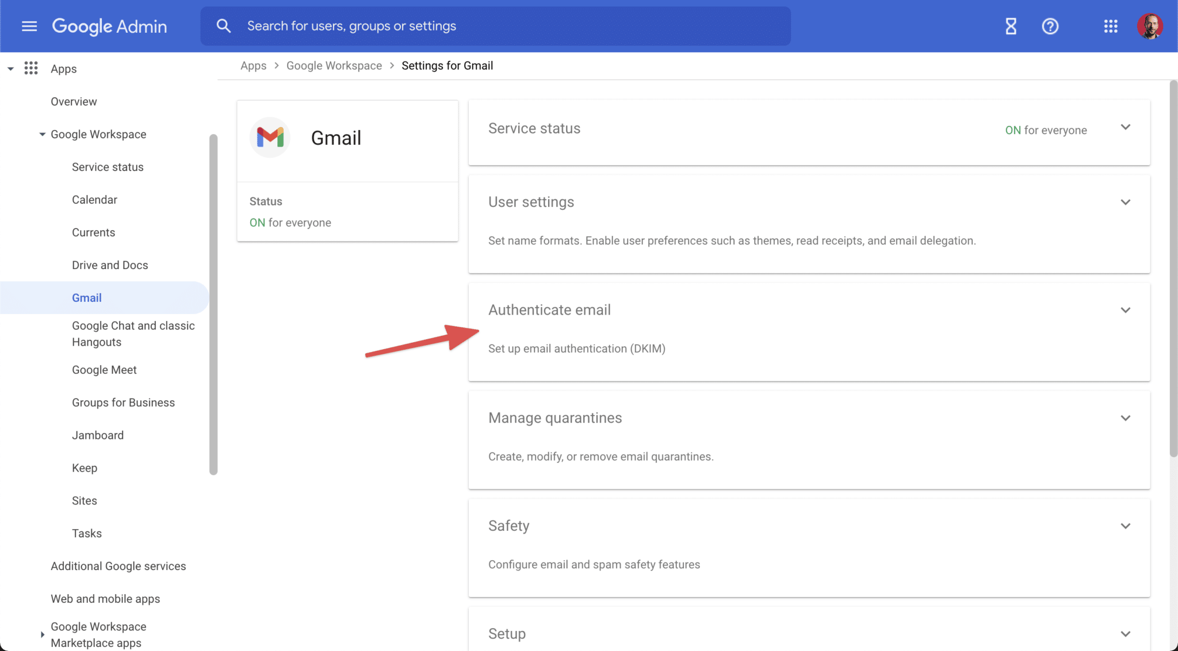Open Currents in sidebar
The image size is (1178, 651).
point(93,232)
